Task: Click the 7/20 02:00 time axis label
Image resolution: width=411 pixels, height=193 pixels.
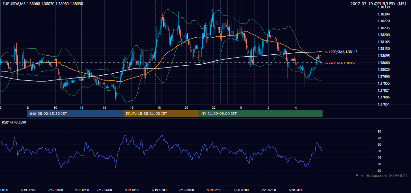Action: [268, 190]
